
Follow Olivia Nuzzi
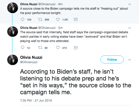point(112,60)
